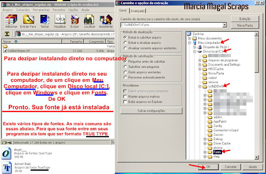Choose Substituir sem perguntar radio
The height and width of the screenshot is (174, 266).
point(125,67)
